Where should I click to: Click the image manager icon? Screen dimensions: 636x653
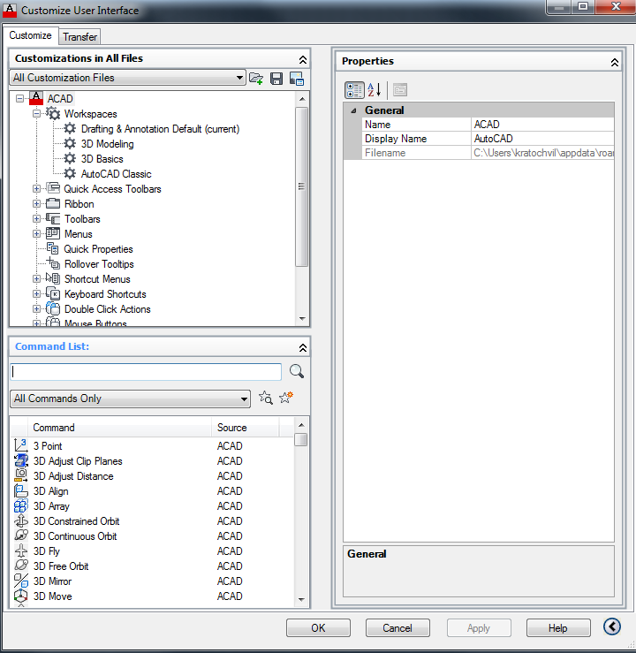click(x=297, y=79)
